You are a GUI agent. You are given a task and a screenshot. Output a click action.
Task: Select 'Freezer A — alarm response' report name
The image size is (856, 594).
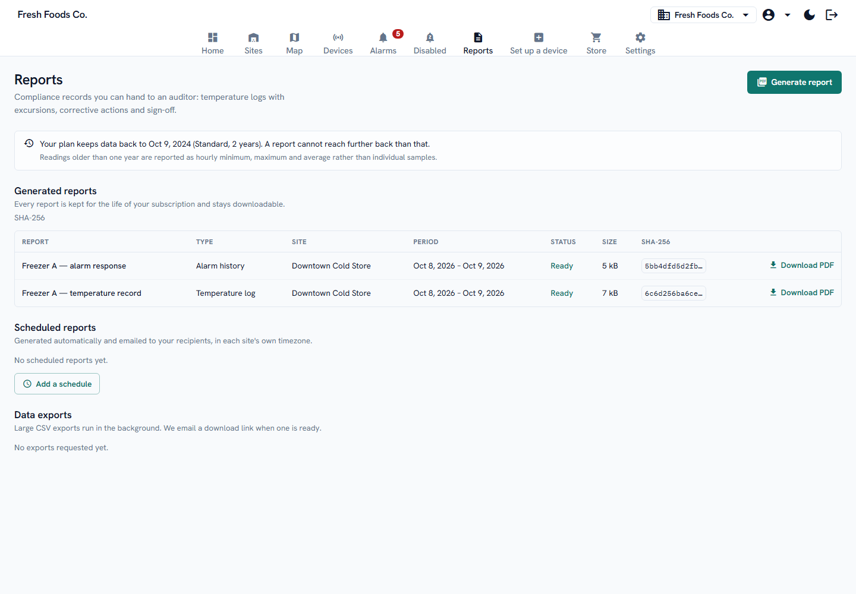point(74,266)
